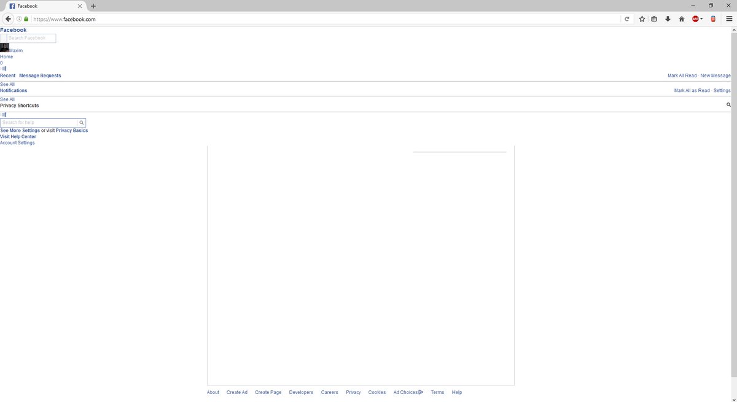This screenshot has height=402, width=737.
Task: Open the About footer link
Action: [213, 392]
